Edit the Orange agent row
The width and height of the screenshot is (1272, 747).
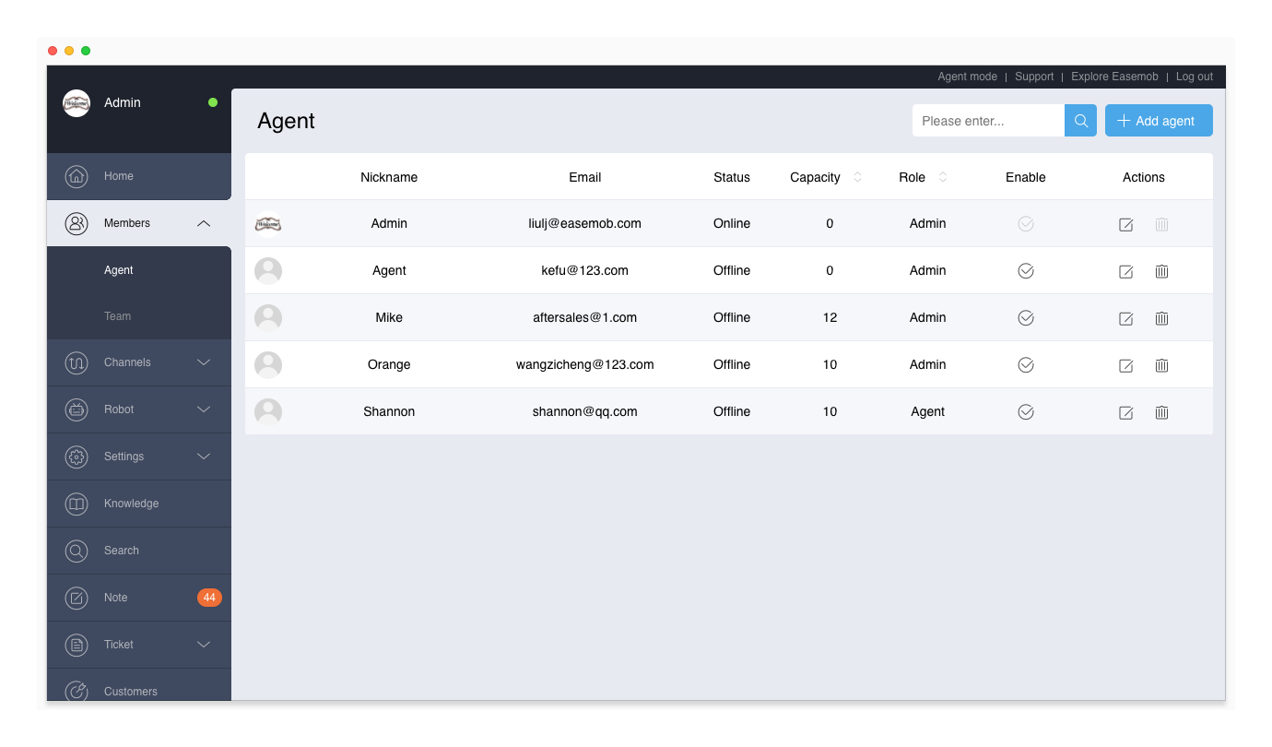(1125, 365)
